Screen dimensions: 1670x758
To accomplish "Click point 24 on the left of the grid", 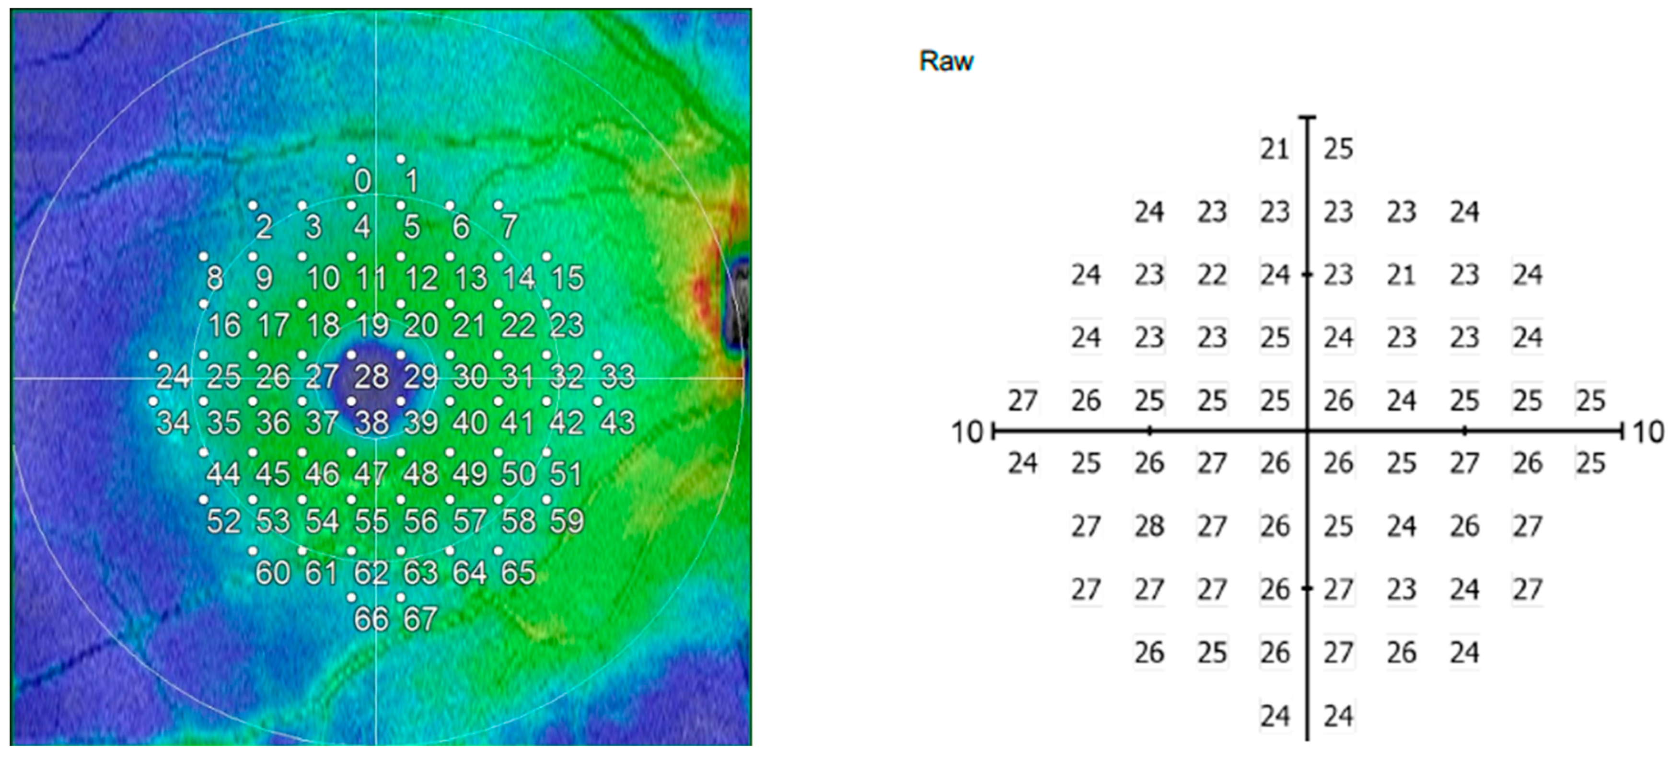I will (x=173, y=376).
